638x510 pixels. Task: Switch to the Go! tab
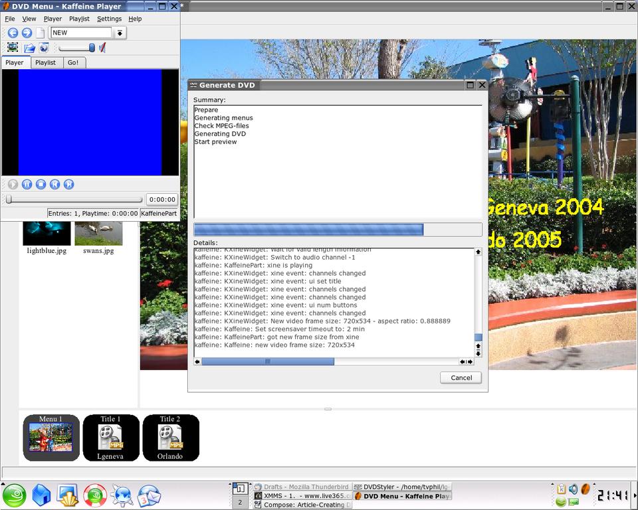(x=73, y=62)
